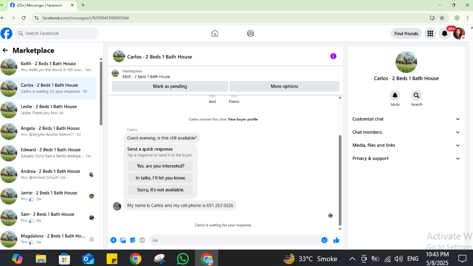This screenshot has width=473, height=266.
Task: Send quick reply 'Sorry, it's not available.'
Action: click(x=160, y=190)
